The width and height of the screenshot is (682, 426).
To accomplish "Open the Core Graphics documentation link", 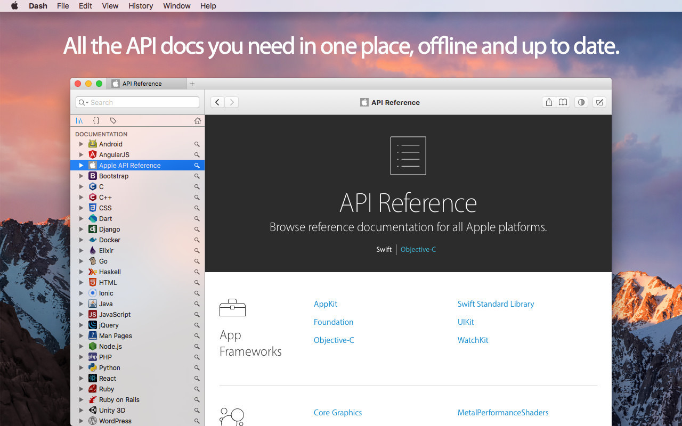I will (x=338, y=412).
